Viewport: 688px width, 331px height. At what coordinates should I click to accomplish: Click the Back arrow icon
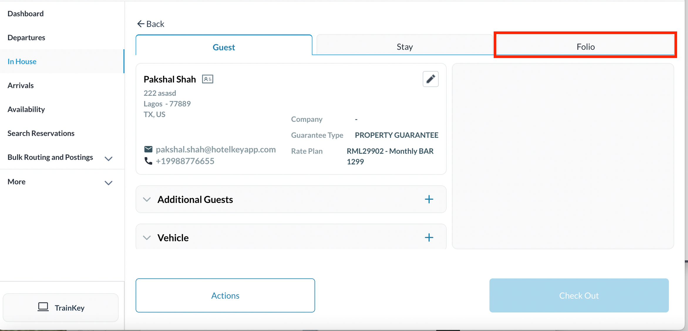(141, 24)
